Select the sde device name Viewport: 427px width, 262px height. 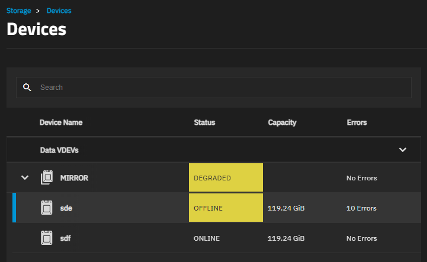(x=66, y=208)
